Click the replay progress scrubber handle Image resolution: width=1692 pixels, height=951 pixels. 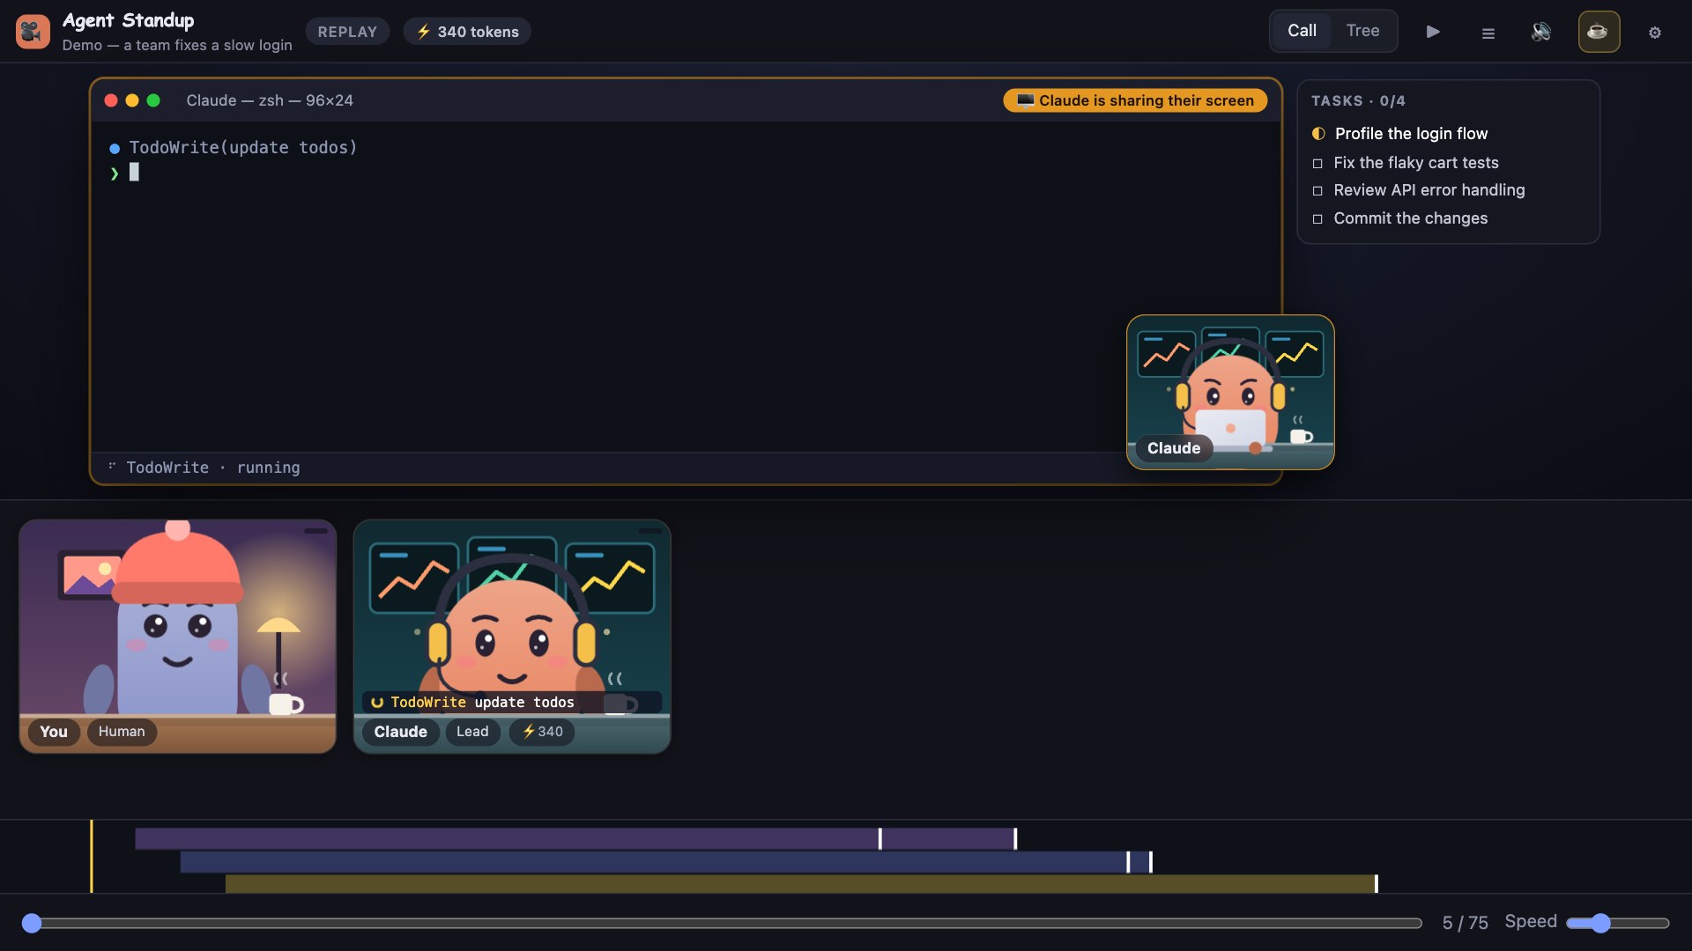[32, 923]
